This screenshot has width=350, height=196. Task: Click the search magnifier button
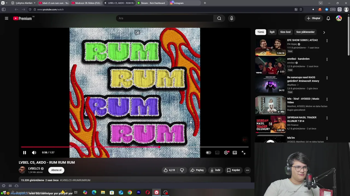click(x=219, y=18)
